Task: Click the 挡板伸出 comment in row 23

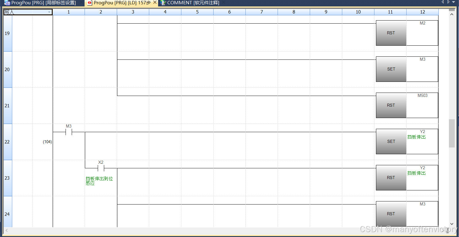Action: pos(416,173)
